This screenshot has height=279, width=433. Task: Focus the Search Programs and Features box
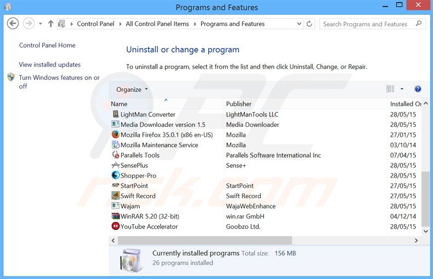click(373, 24)
